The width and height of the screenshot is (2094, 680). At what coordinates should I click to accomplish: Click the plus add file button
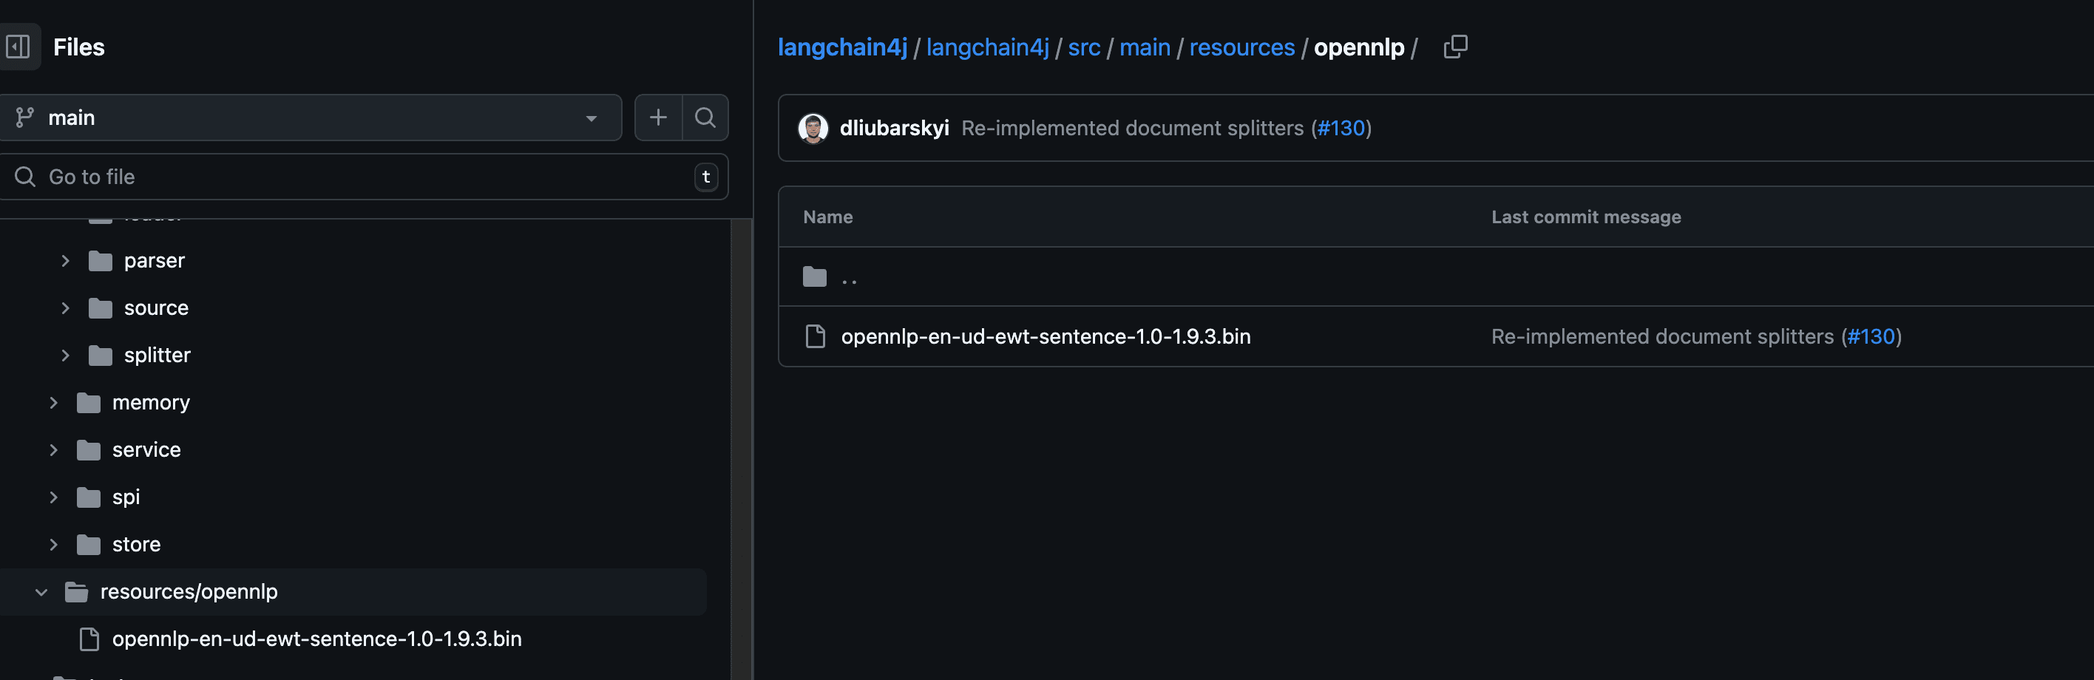click(x=657, y=118)
